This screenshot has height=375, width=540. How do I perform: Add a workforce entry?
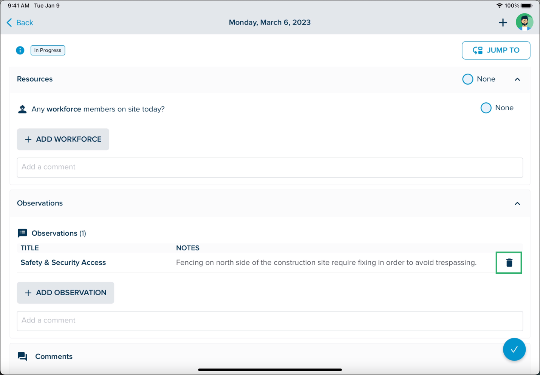pyautogui.click(x=63, y=139)
